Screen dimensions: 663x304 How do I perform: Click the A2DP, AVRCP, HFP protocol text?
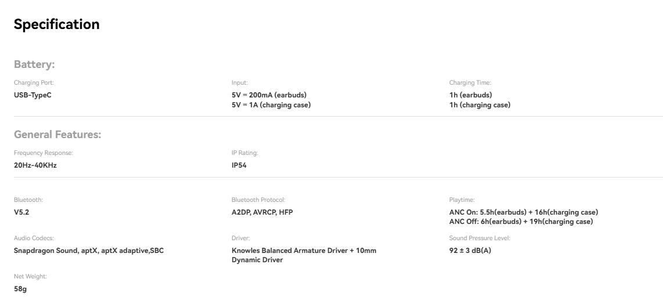[x=262, y=212]
